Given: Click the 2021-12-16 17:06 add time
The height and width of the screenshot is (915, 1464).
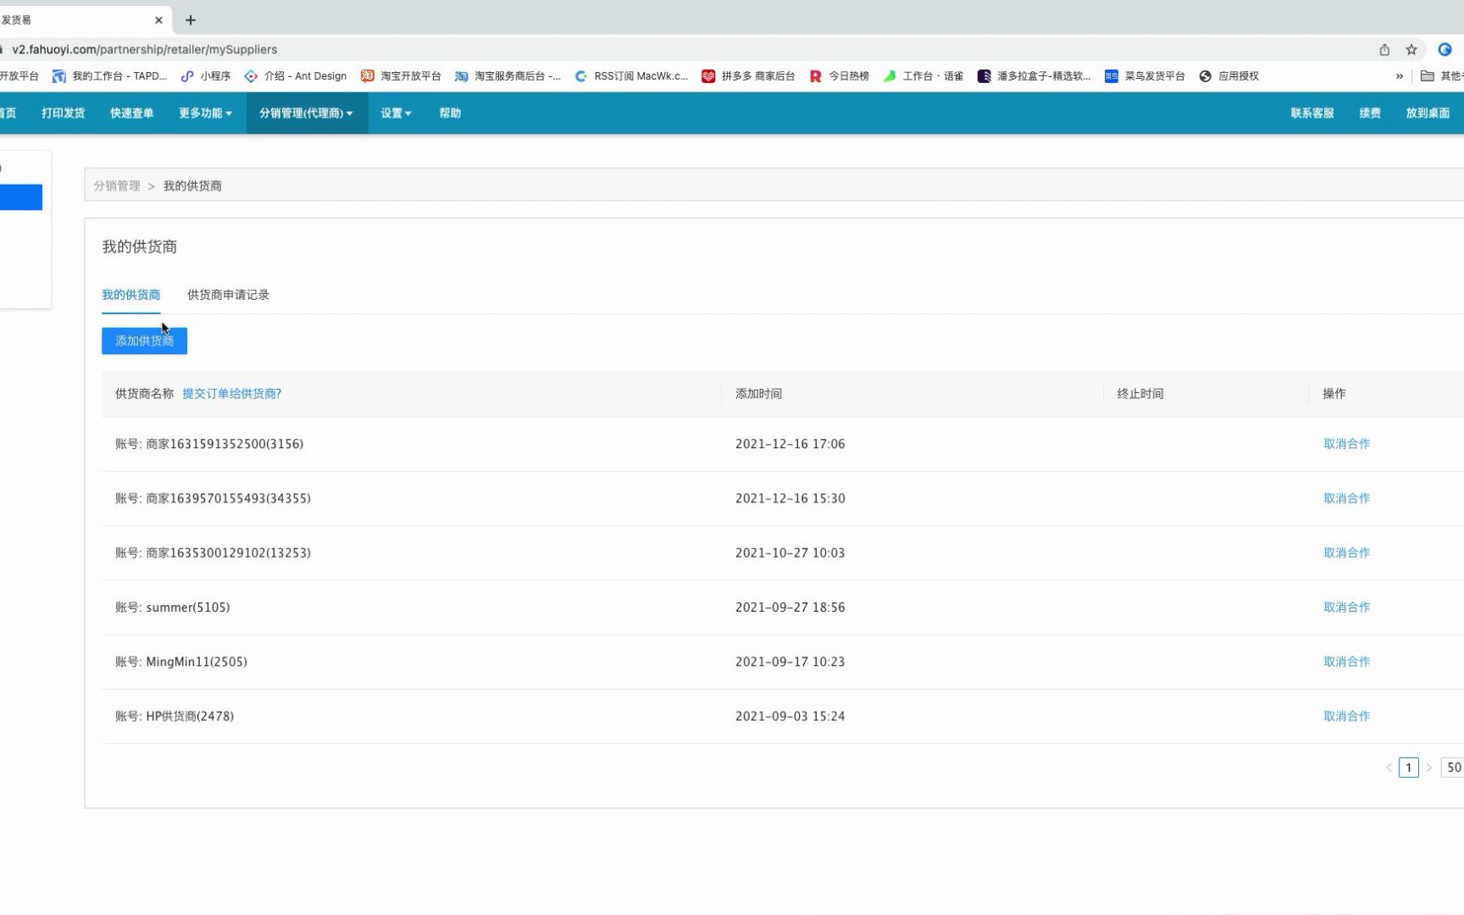Looking at the screenshot, I should tap(790, 444).
